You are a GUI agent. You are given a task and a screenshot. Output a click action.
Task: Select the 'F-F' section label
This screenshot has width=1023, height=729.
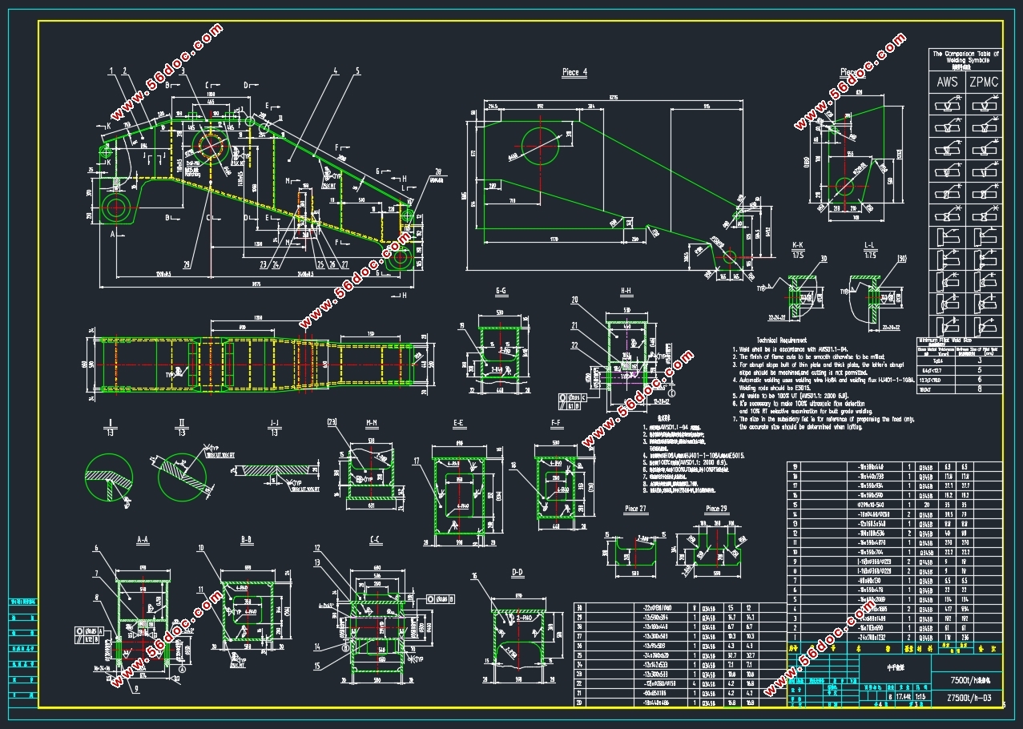click(556, 421)
